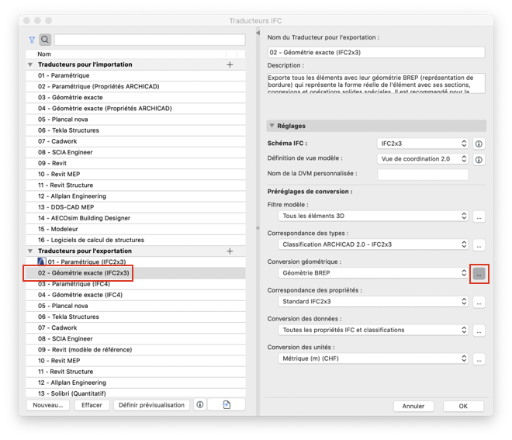Viewport: 512px width, 440px height.
Task: Open the Géométrie BREP dropdown
Action: click(373, 273)
